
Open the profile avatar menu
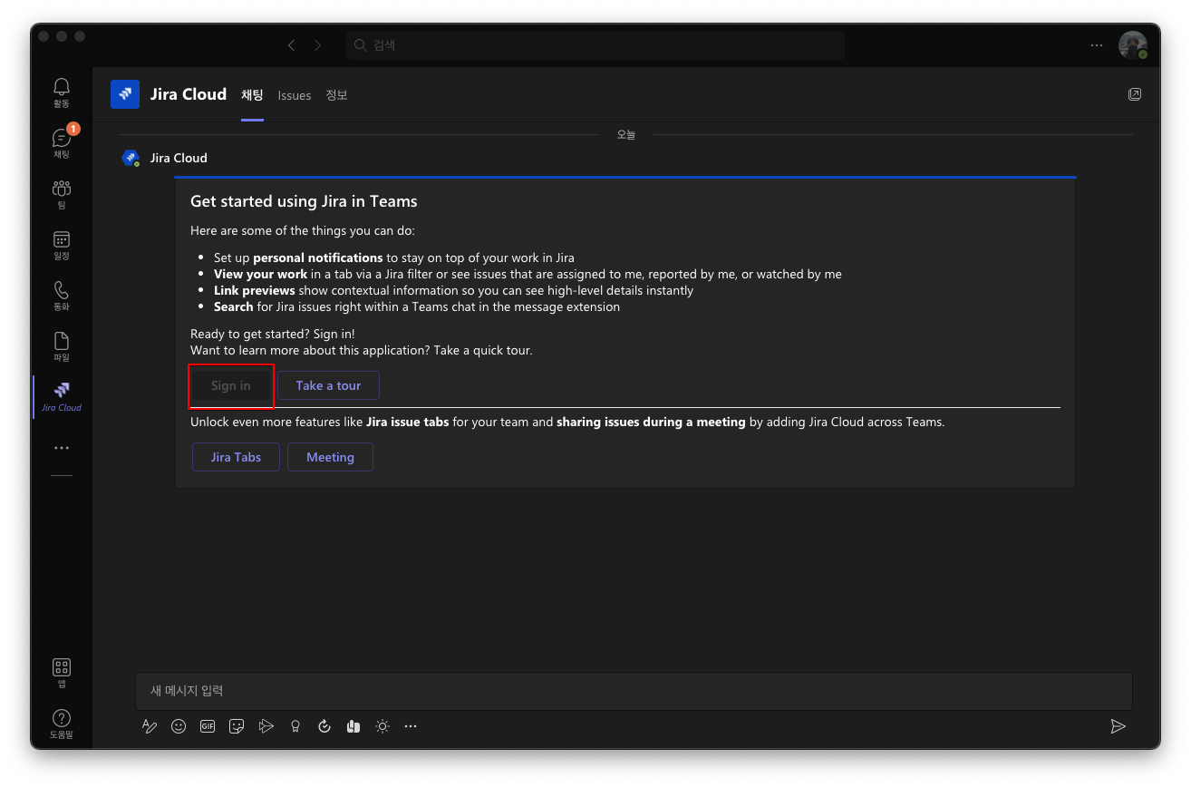[1133, 45]
